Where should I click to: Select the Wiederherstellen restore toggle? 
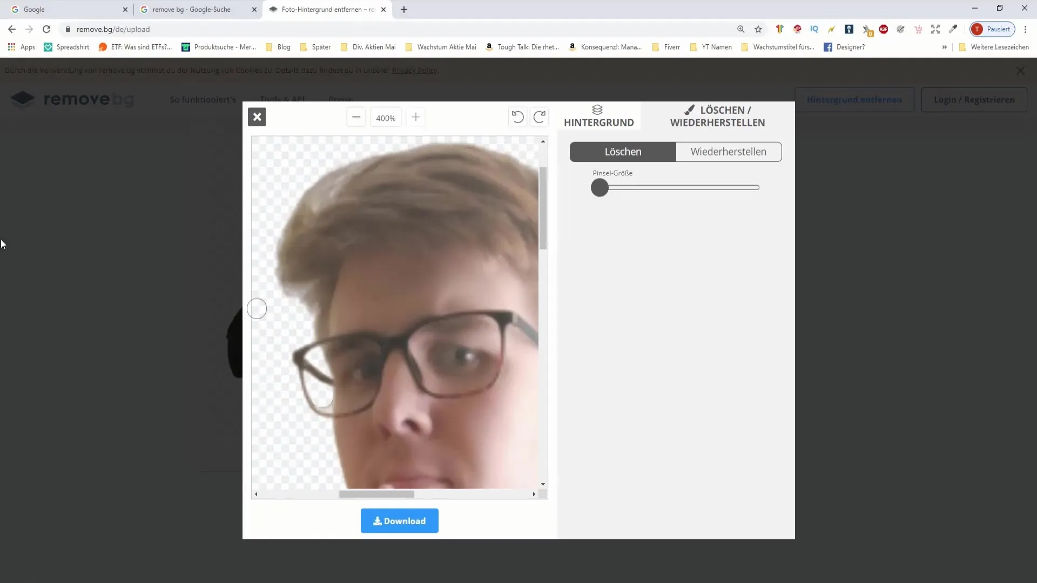728,151
